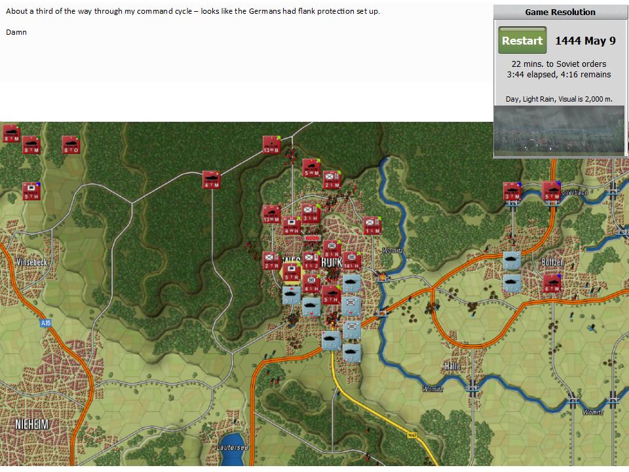Click the '3:44 elapsed, 4:16 remains' text
Image resolution: width=629 pixels, height=472 pixels.
click(559, 75)
